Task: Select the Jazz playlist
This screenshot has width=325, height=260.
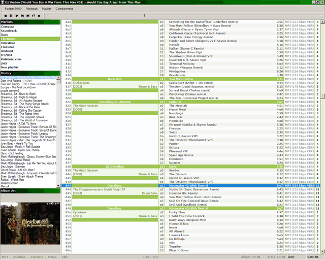Action: (x=30, y=63)
